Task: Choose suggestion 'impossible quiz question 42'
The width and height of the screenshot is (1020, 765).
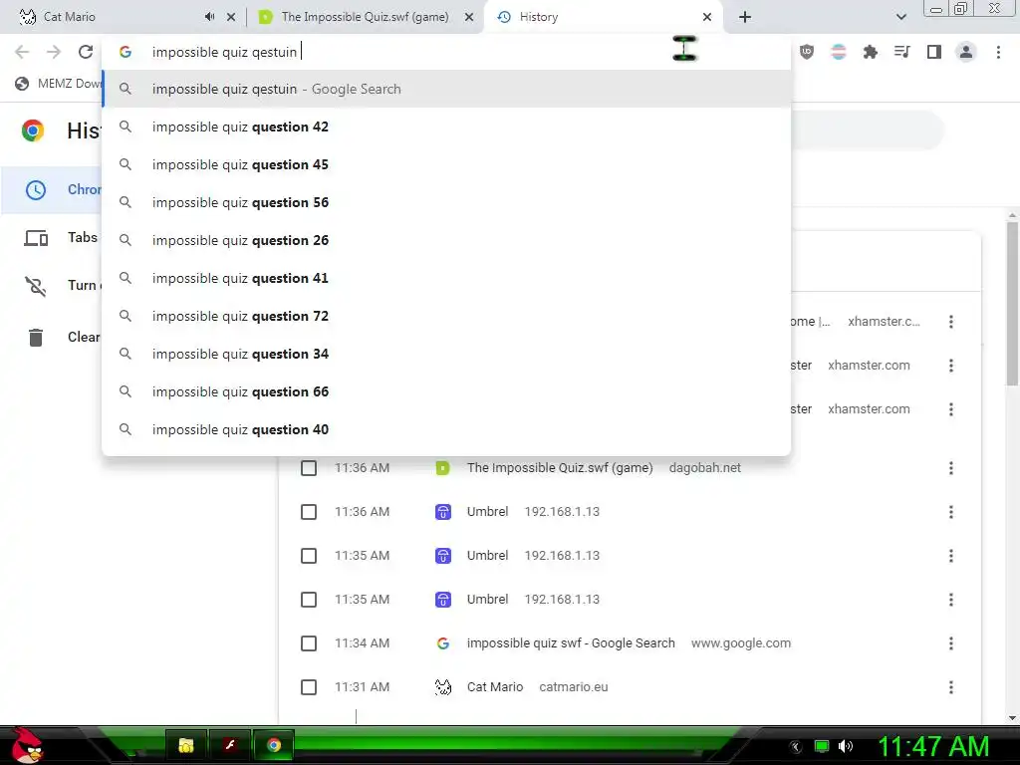Action: click(446, 127)
